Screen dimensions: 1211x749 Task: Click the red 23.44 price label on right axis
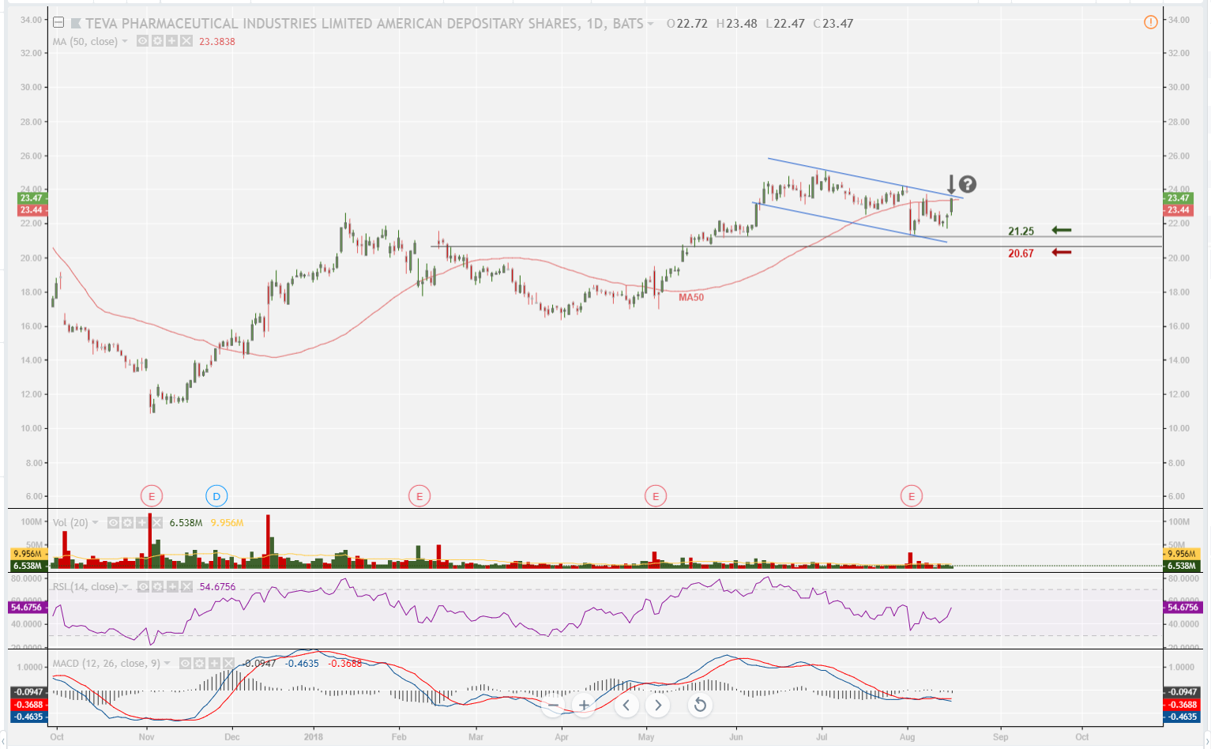(1178, 210)
